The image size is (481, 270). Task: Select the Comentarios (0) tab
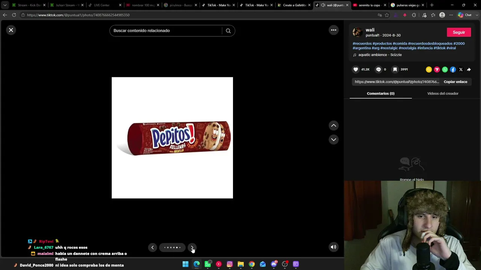(x=381, y=93)
